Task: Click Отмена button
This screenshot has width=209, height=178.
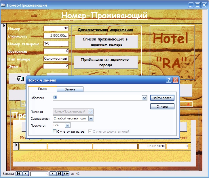Action: (x=162, y=107)
